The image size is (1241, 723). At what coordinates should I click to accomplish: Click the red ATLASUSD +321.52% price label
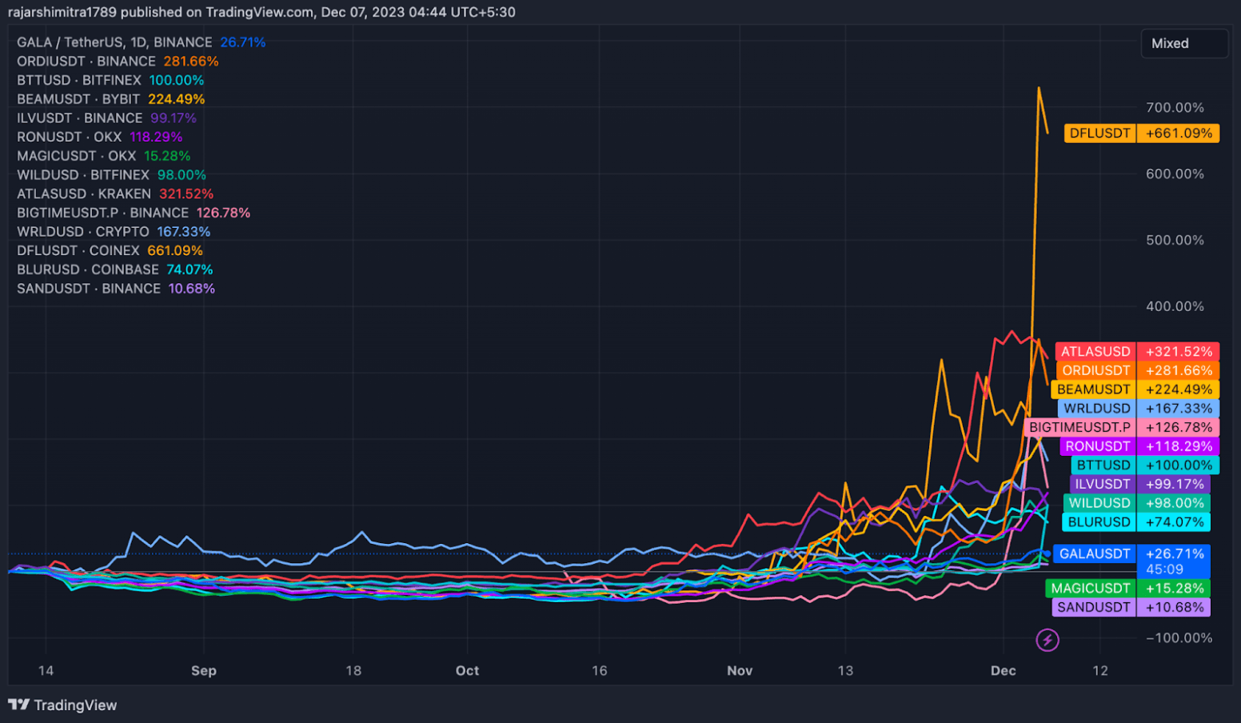click(1136, 352)
